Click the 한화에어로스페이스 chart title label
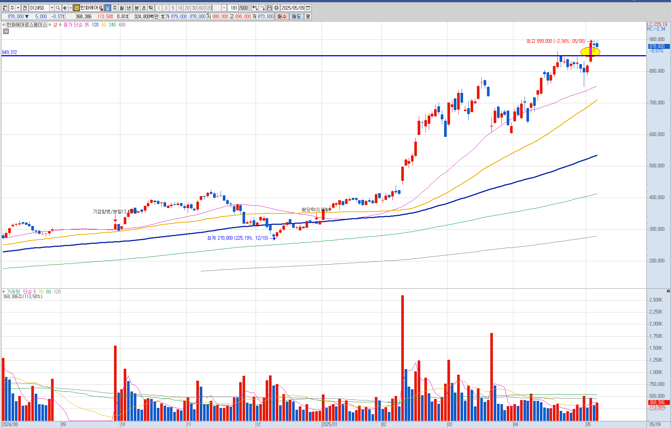 26,25
